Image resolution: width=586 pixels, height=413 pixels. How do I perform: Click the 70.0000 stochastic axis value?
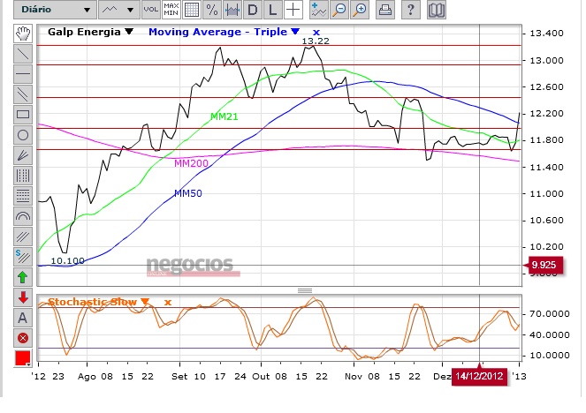coord(549,314)
